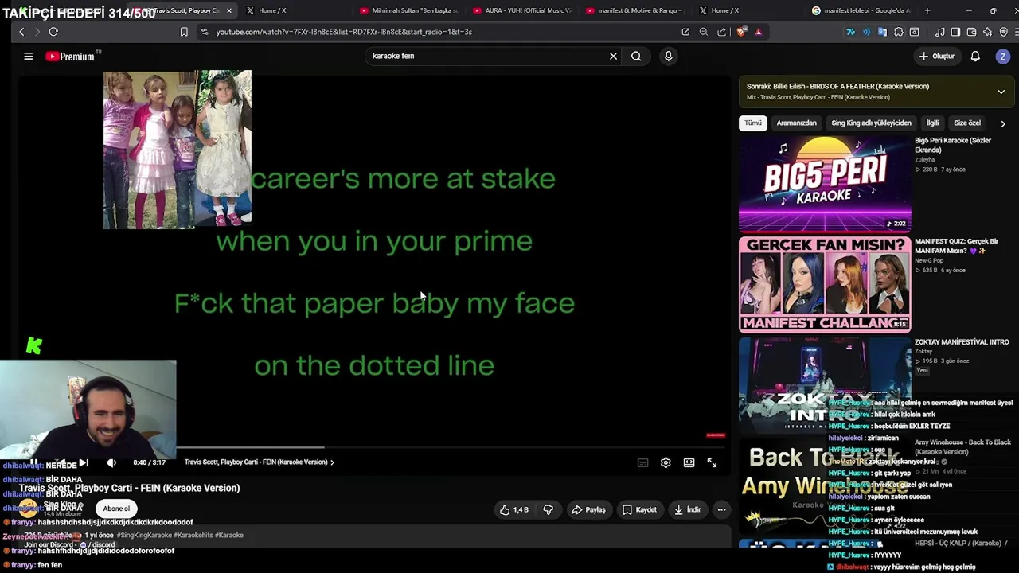Click the 7TV extension icon
The image size is (1019, 573).
point(850,32)
